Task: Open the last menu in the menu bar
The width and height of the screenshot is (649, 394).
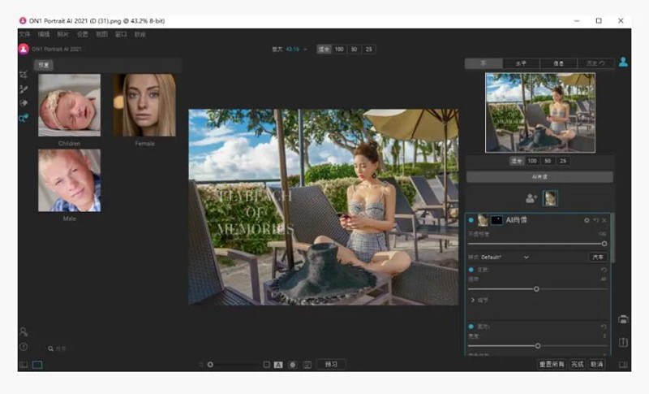Action: point(140,34)
